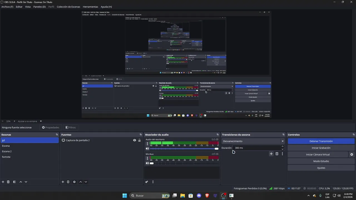Click Iniciar Grabación button
The image size is (356, 200).
(x=321, y=148)
